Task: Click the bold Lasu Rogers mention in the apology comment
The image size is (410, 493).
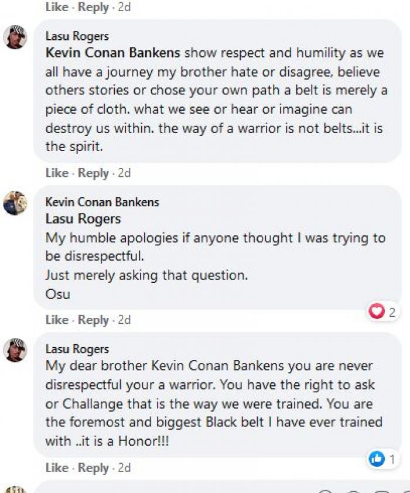Action: (83, 219)
